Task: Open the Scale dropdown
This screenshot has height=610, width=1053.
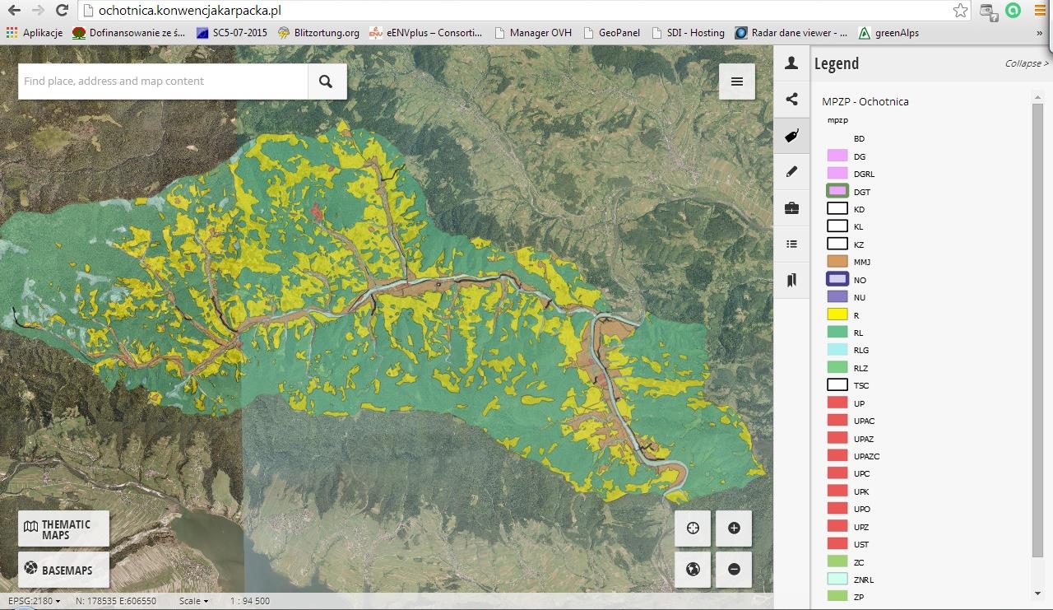Action: pyautogui.click(x=193, y=601)
